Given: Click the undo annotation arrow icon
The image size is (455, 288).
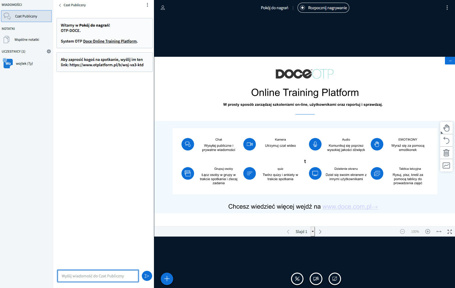Looking at the screenshot, I should (446, 140).
